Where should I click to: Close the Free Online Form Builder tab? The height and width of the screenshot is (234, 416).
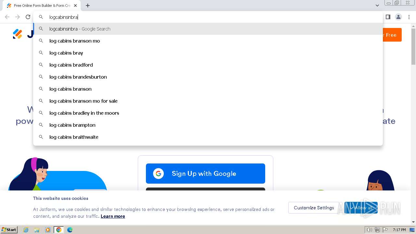click(75, 6)
